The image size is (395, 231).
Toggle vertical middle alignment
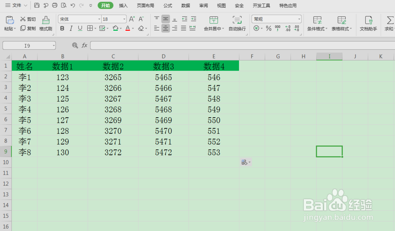point(166,19)
